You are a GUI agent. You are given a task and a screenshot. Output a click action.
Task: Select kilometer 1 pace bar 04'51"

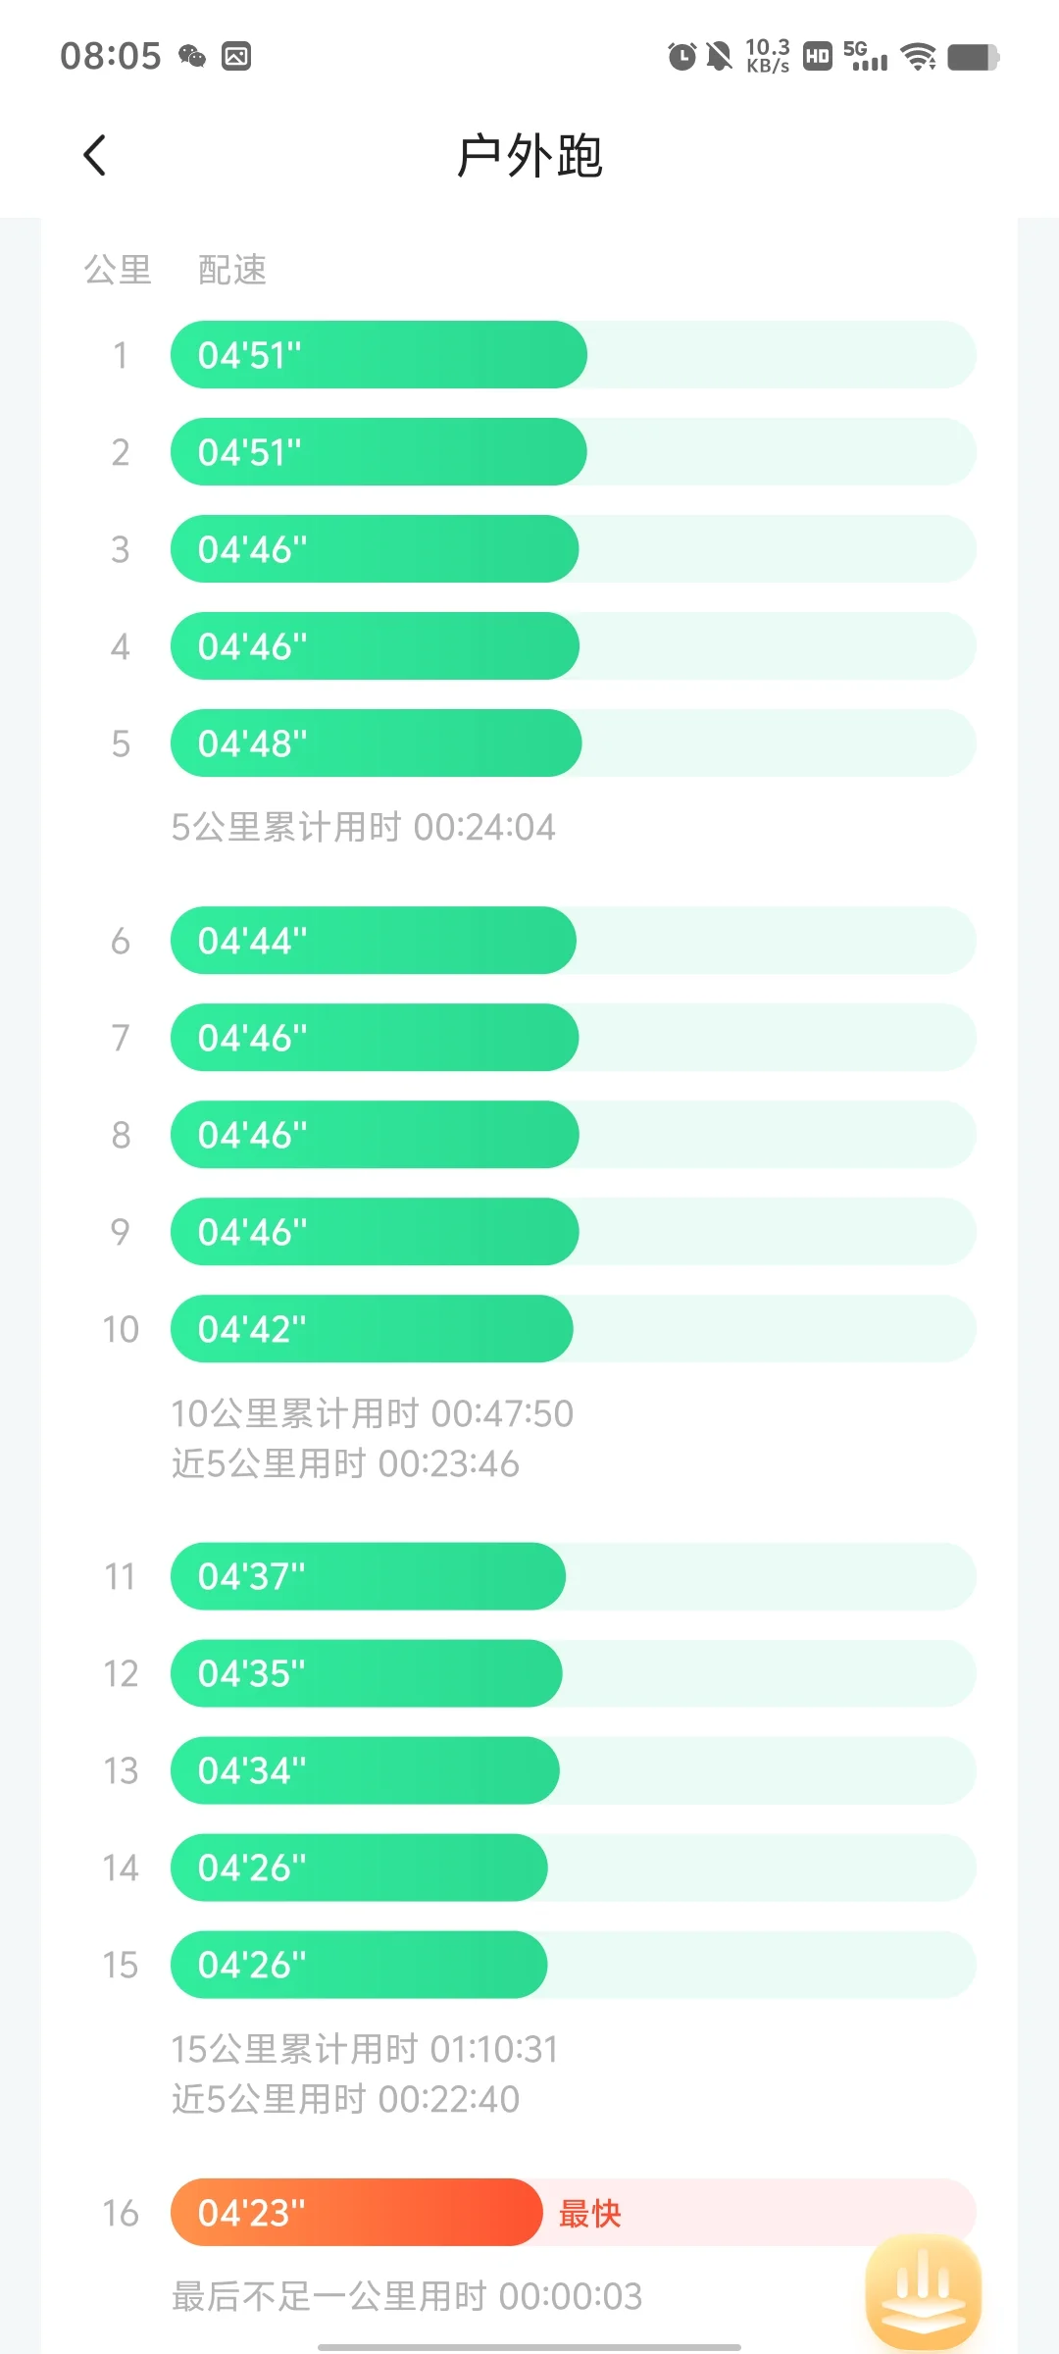pos(378,354)
